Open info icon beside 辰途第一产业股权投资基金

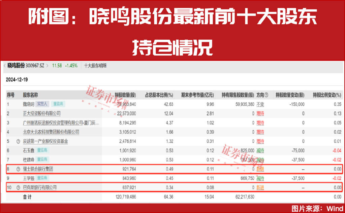(x=18, y=141)
